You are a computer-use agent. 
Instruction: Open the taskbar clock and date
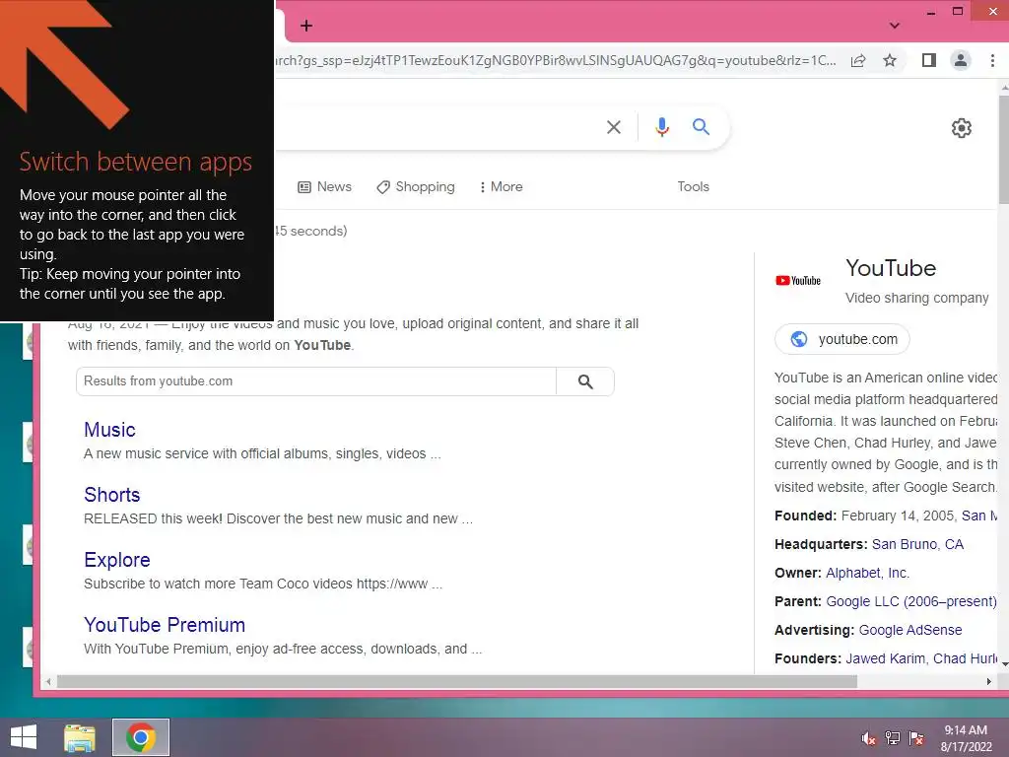click(x=966, y=738)
